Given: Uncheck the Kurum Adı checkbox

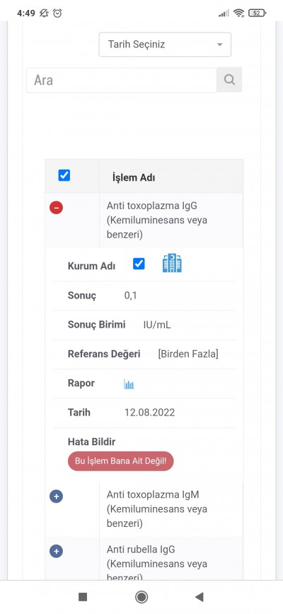Looking at the screenshot, I should point(139,264).
